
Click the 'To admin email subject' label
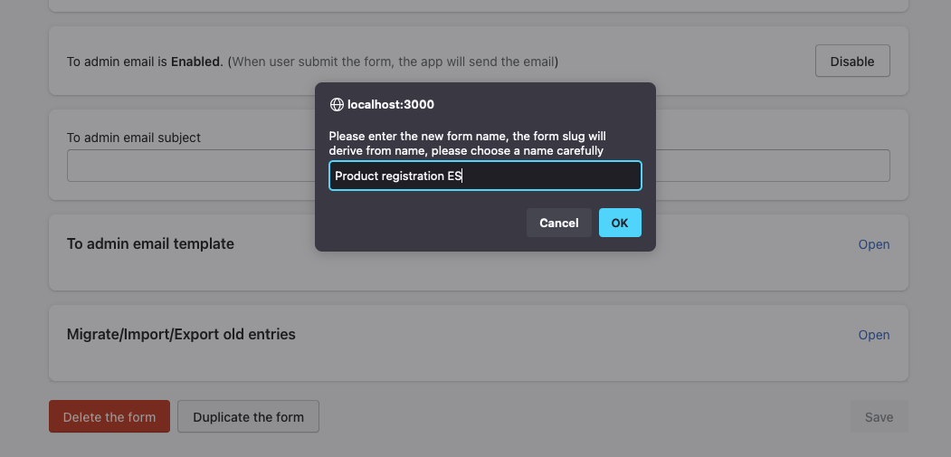tap(134, 138)
